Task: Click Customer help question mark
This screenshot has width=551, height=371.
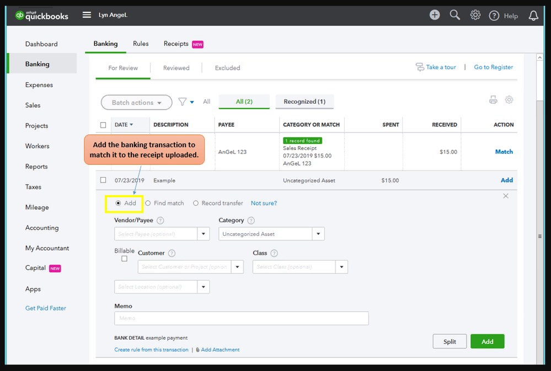Action: point(172,254)
